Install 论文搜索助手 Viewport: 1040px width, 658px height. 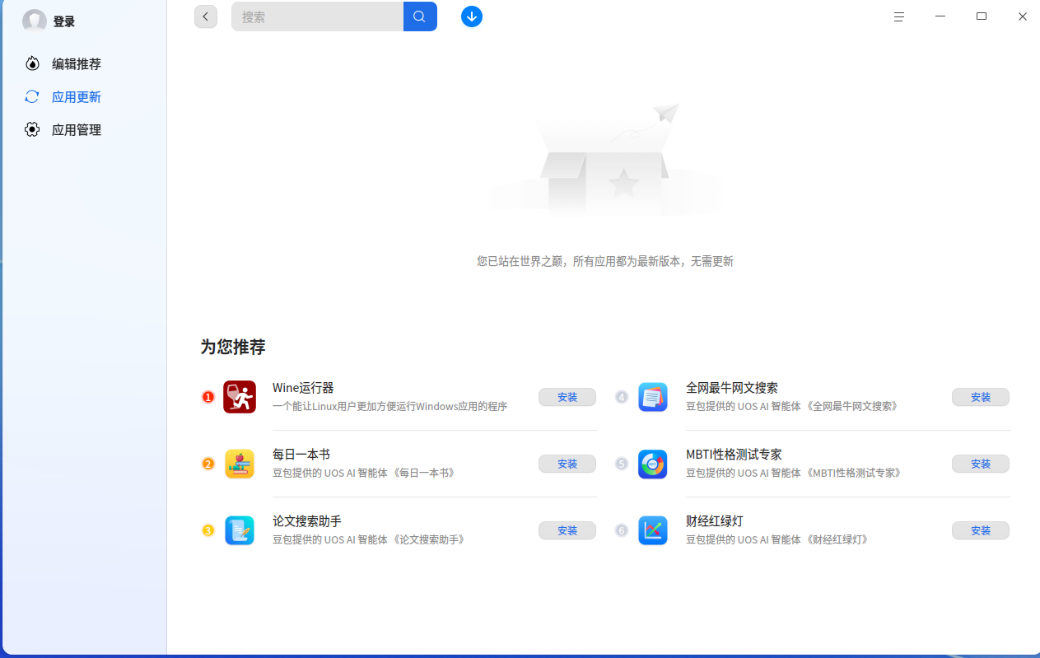[567, 530]
